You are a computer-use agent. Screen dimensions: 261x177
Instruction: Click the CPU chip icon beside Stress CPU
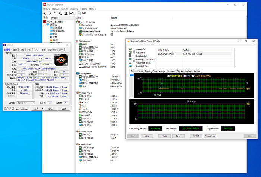pyautogui.click(x=130, y=49)
